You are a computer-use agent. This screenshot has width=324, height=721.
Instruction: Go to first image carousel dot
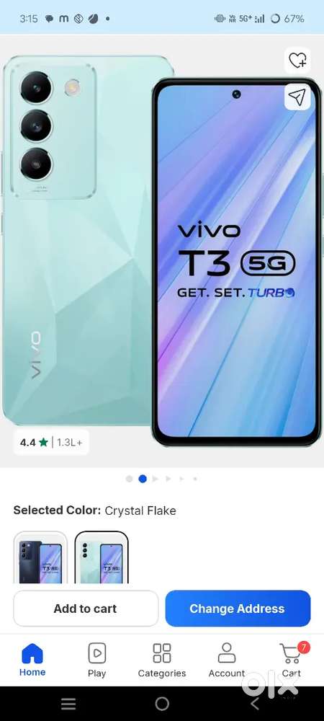coord(129,479)
